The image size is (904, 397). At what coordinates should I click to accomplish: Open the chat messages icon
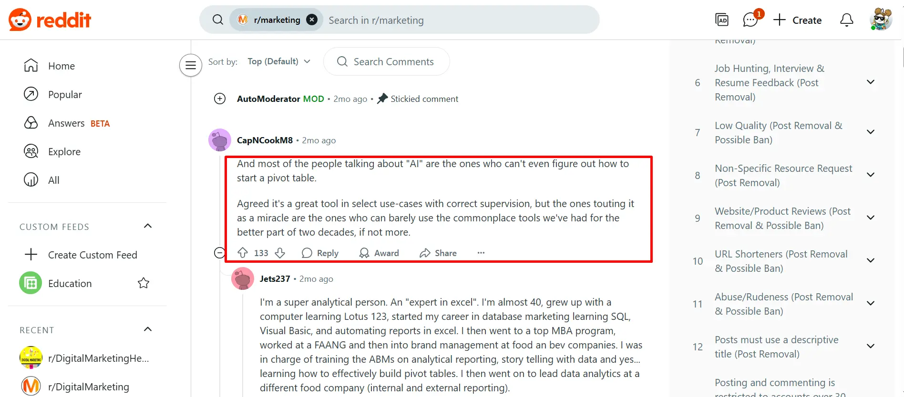749,20
